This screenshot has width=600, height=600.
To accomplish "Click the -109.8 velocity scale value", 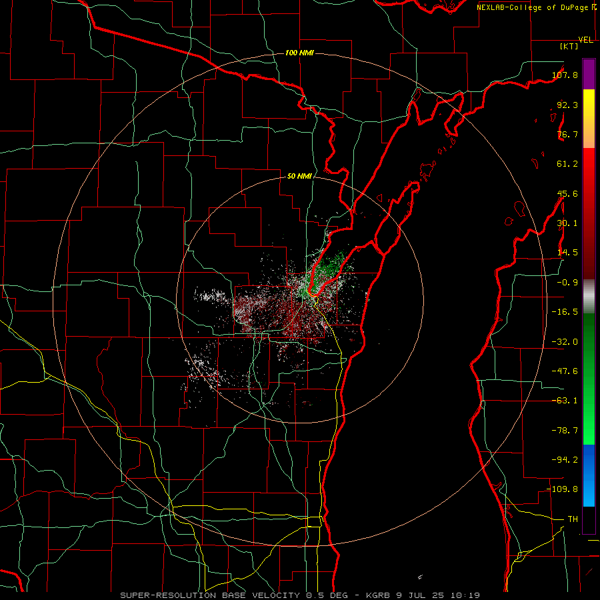I will (x=562, y=489).
